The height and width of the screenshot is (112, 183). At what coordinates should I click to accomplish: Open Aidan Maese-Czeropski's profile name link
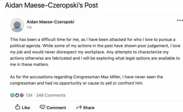point(50,22)
